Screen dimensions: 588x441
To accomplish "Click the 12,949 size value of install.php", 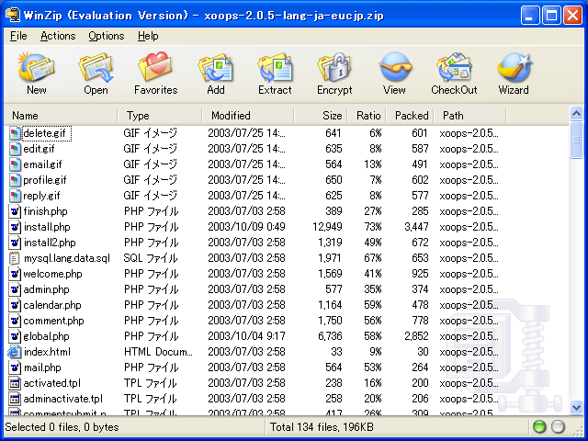I will click(327, 227).
